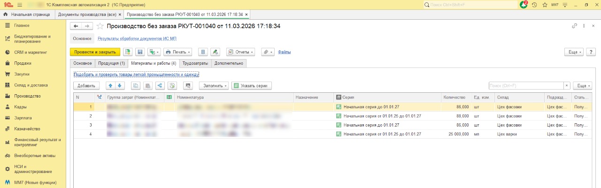
Task: Click the split row icon in table toolbar
Action: [x=160, y=86]
